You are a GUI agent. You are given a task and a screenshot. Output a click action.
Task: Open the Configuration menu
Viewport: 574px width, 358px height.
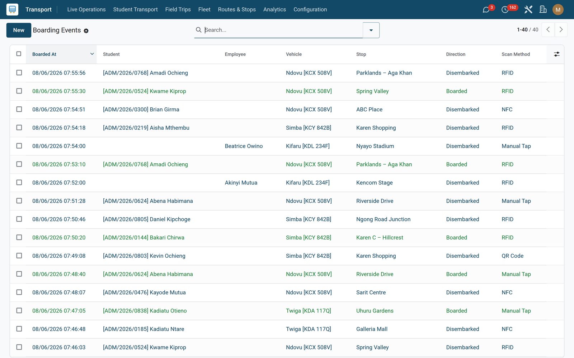(310, 9)
